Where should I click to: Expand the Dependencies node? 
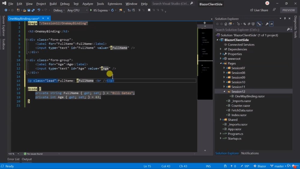pos(220,49)
